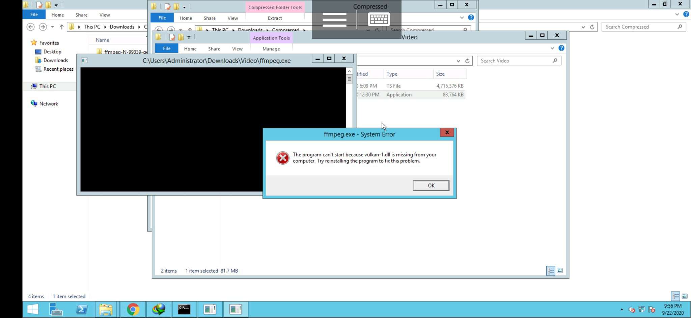Open help in the backmost Explorer window
The width and height of the screenshot is (691, 318).
pyautogui.click(x=686, y=14)
